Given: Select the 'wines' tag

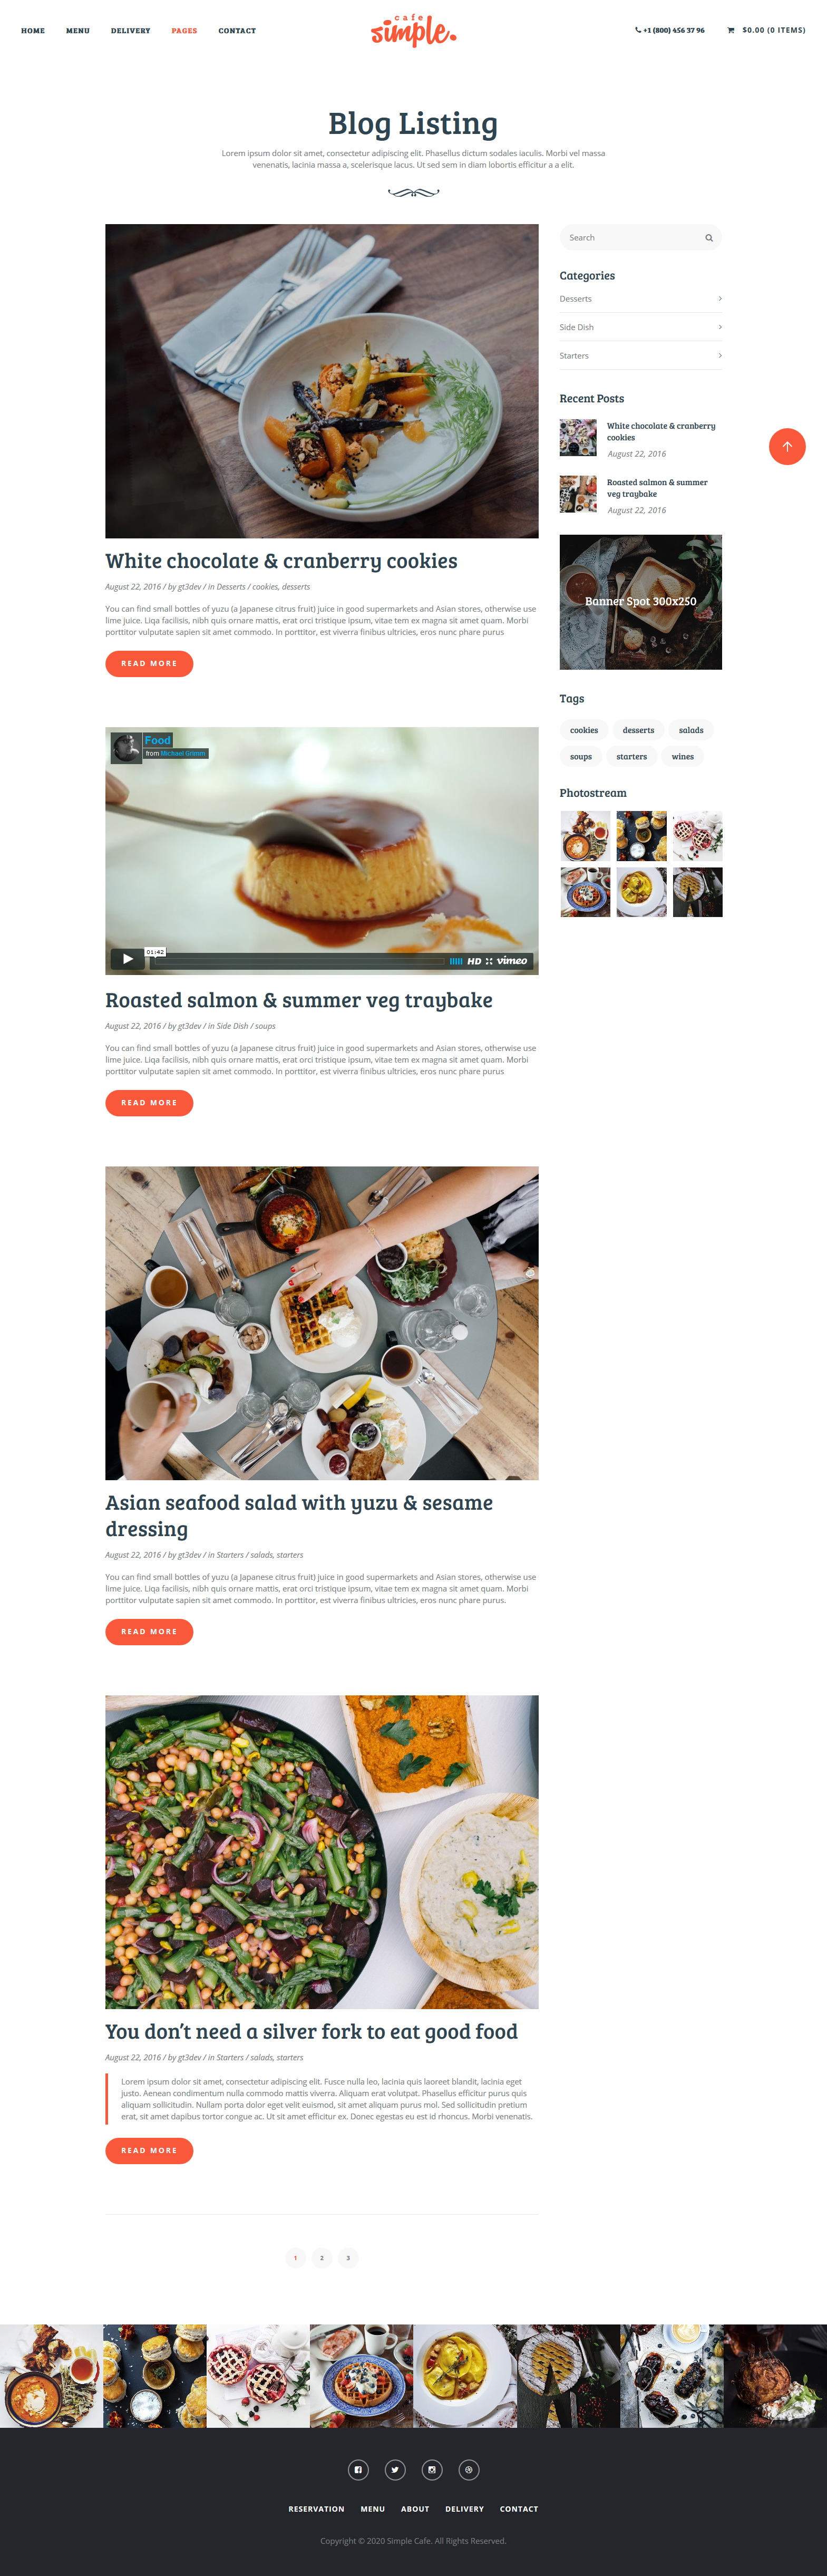Looking at the screenshot, I should 683,757.
